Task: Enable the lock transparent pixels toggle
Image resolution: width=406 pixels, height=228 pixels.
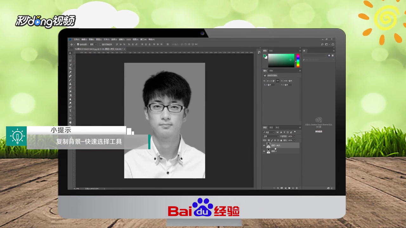Action: pyautogui.click(x=269, y=140)
